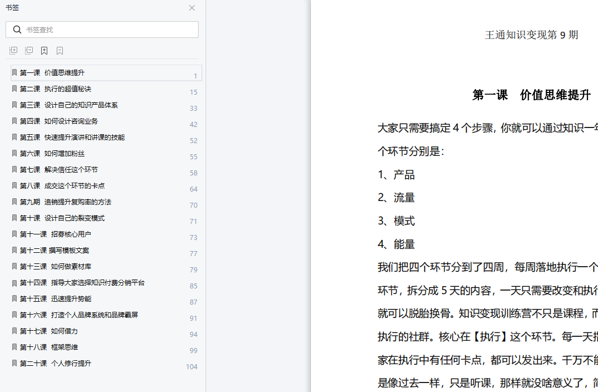Go to 第十八课 框架思维 bookmark
Image resolution: width=598 pixels, height=392 pixels.
48,347
